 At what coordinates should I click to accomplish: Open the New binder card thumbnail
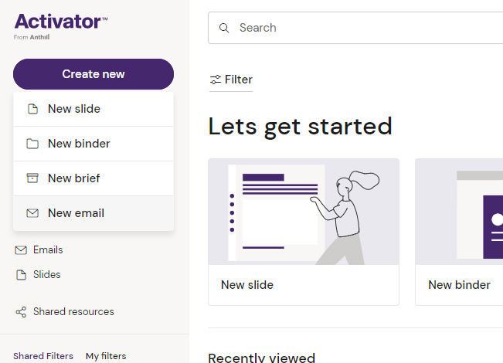(459, 212)
